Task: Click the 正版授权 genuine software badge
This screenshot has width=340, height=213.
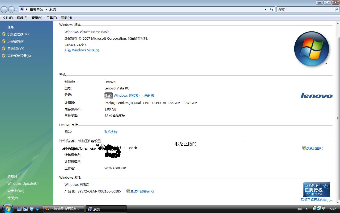Action: point(317,190)
